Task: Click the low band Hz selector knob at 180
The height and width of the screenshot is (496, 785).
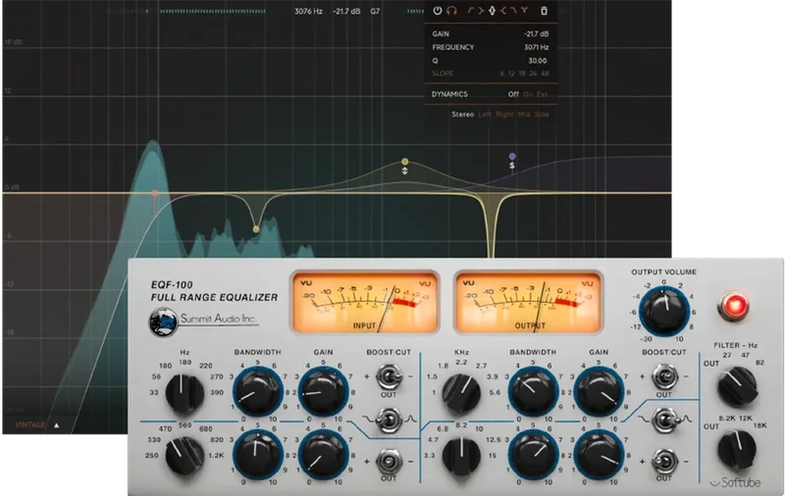Action: click(184, 393)
